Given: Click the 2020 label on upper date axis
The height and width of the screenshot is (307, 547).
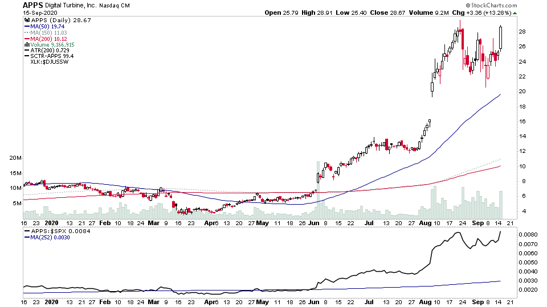Looking at the screenshot, I should coord(52,223).
